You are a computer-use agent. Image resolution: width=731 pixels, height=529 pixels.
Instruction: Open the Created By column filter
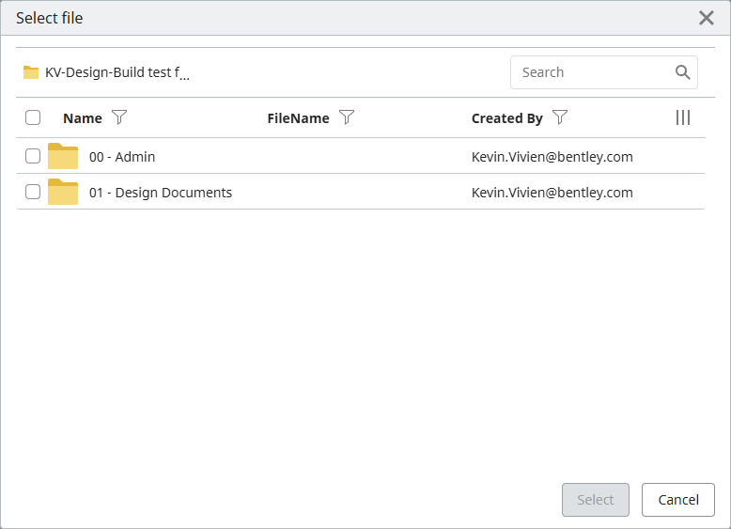point(560,117)
